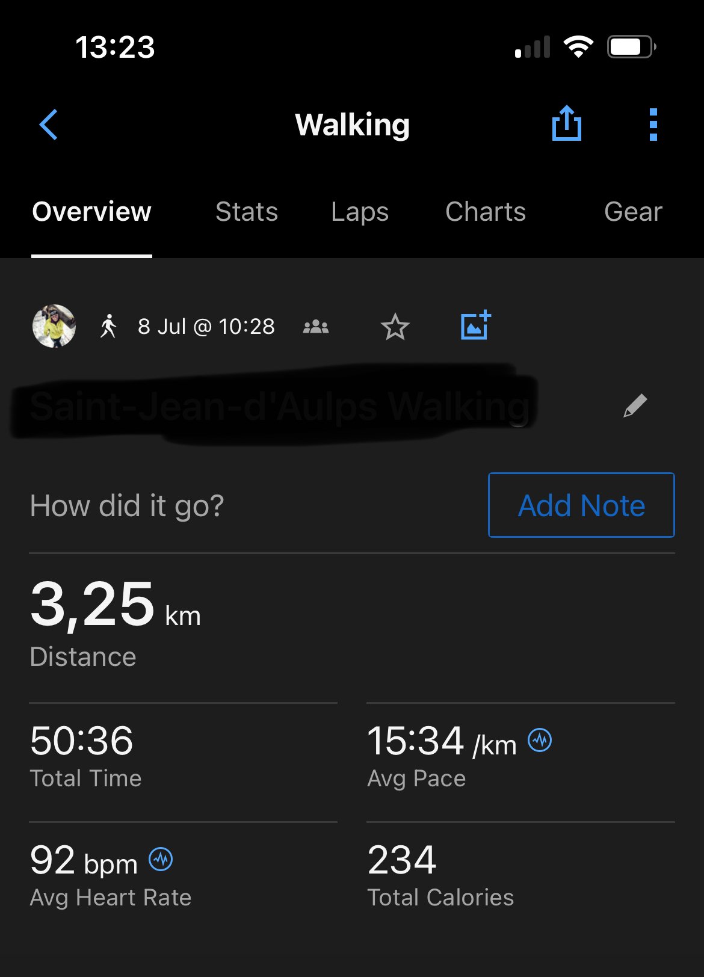
Task: Go to the Gear tab
Action: click(633, 212)
